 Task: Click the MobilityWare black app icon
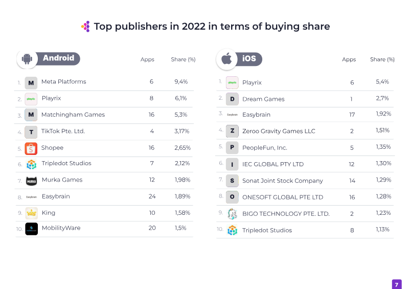tap(31, 229)
